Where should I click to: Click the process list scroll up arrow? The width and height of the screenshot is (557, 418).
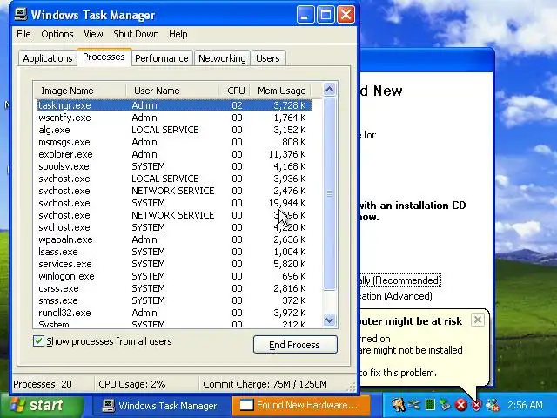coord(329,89)
